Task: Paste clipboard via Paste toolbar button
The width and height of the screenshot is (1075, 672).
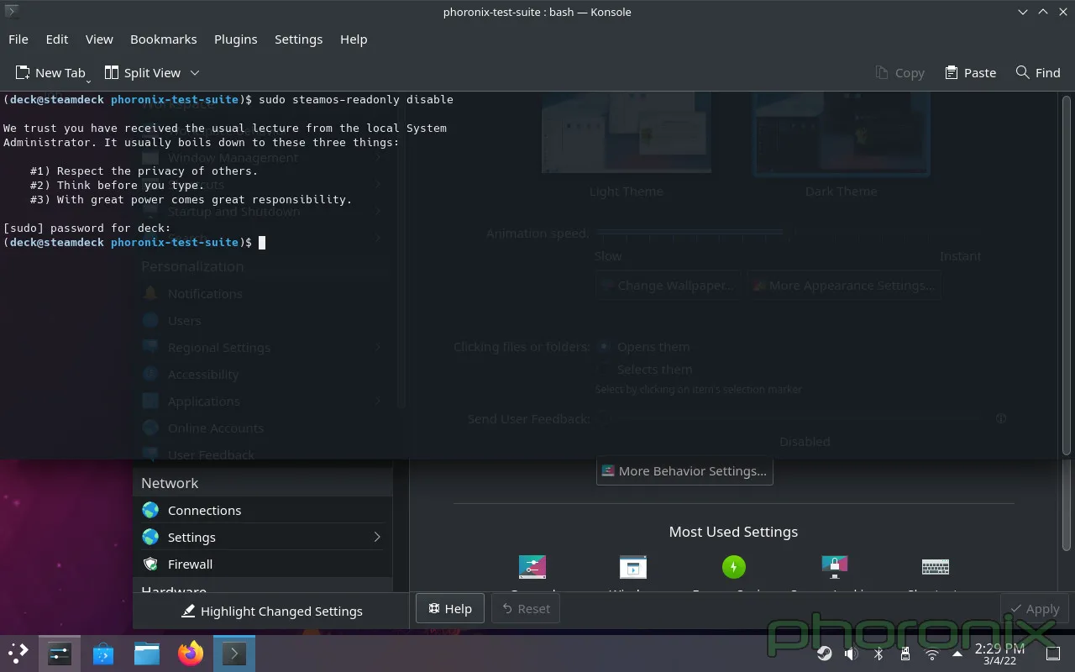Action: coord(970,73)
